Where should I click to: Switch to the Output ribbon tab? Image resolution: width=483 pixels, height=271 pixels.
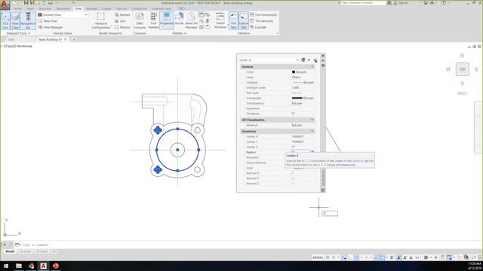(106, 8)
